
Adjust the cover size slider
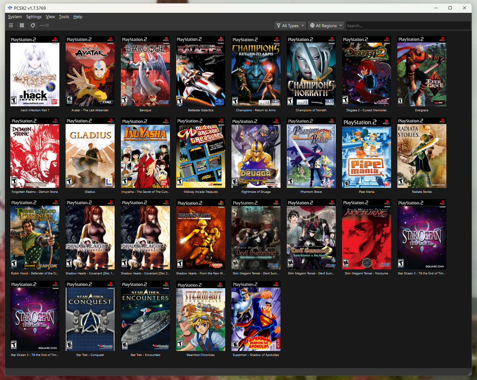pyautogui.click(x=58, y=25)
